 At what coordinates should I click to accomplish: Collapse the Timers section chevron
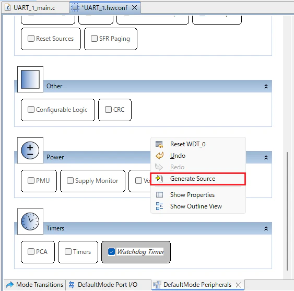tap(266, 228)
